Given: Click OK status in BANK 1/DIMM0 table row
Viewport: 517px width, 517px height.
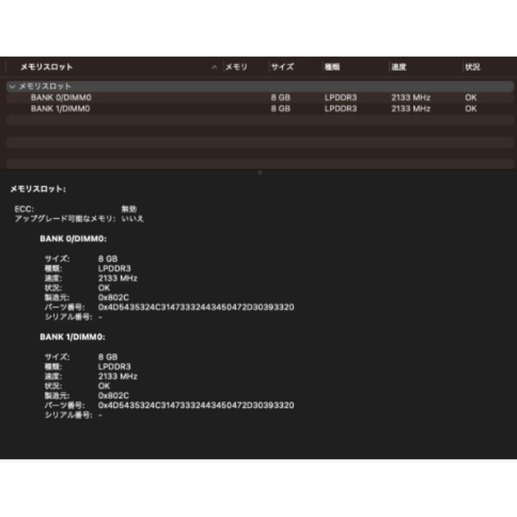Looking at the screenshot, I should (x=471, y=109).
